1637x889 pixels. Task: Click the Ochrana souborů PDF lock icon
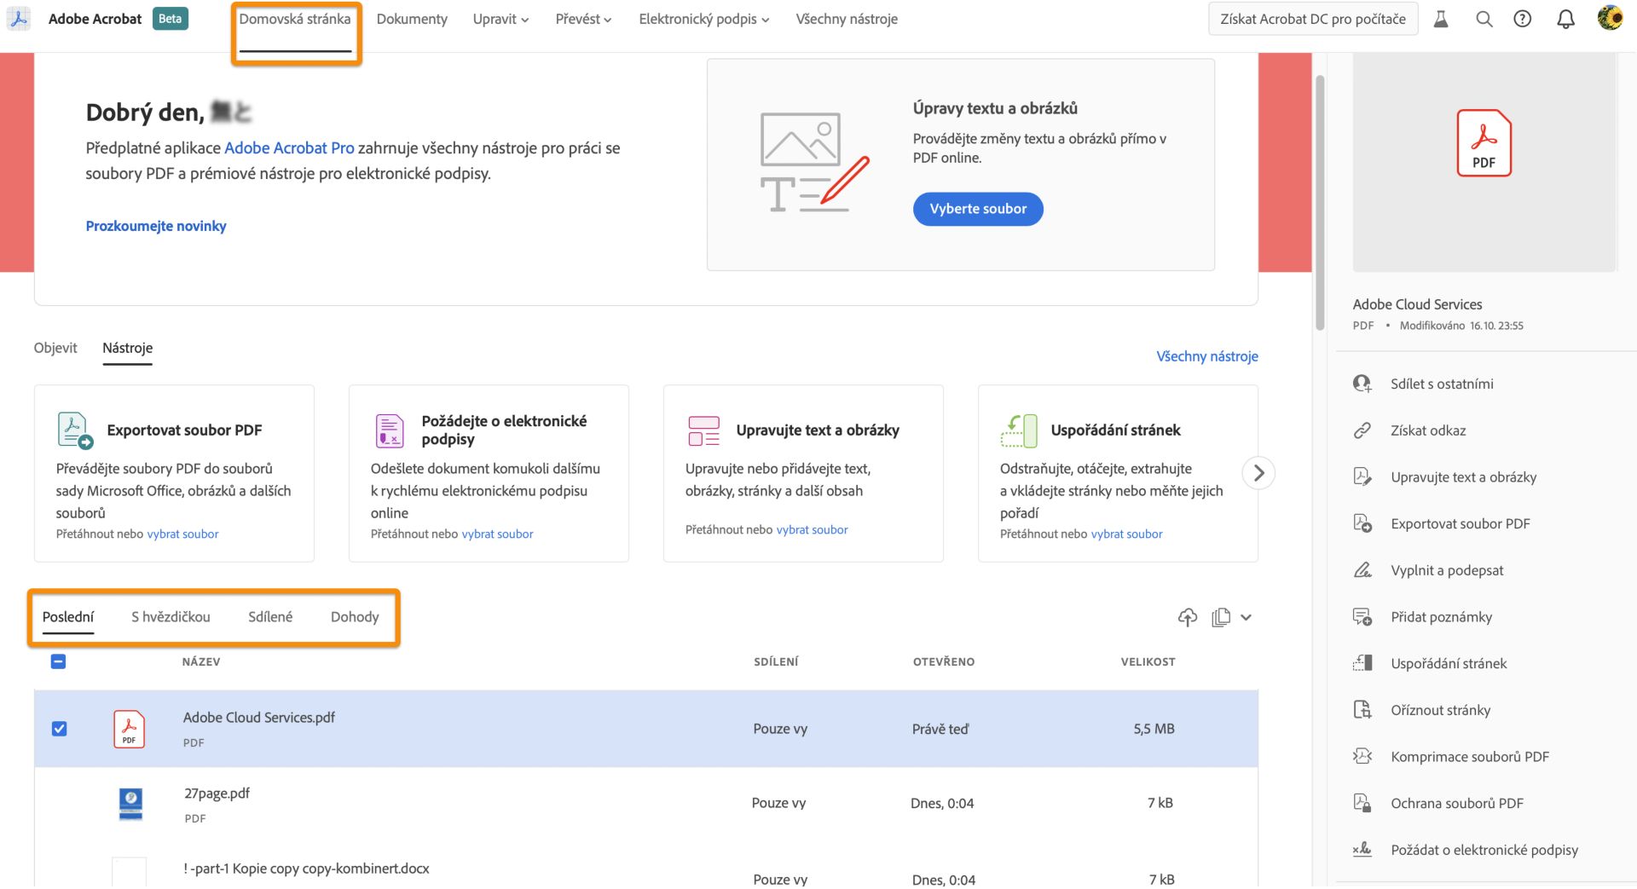pos(1362,803)
